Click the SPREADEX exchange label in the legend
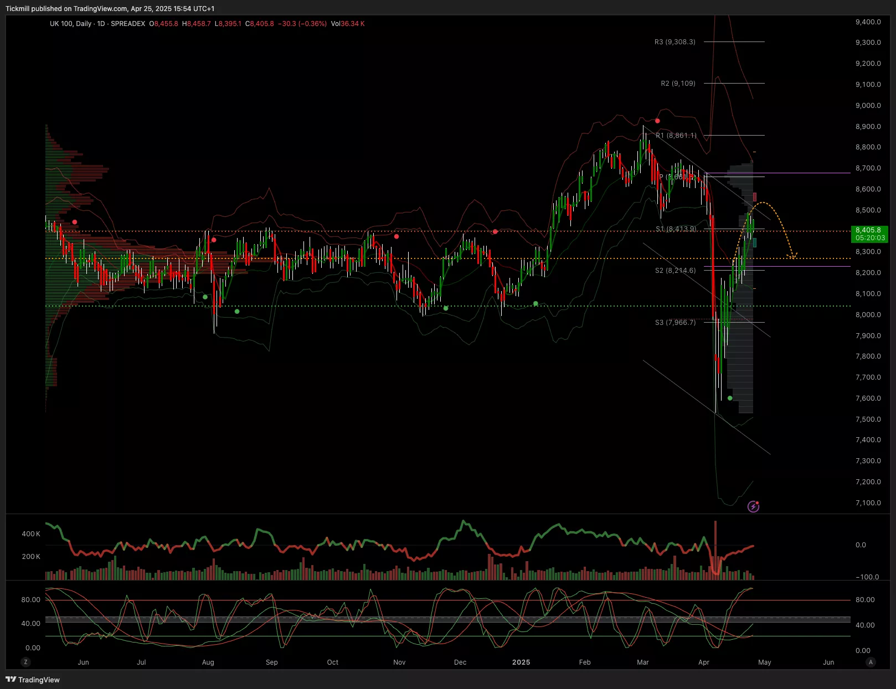This screenshot has height=689, width=896. [128, 24]
